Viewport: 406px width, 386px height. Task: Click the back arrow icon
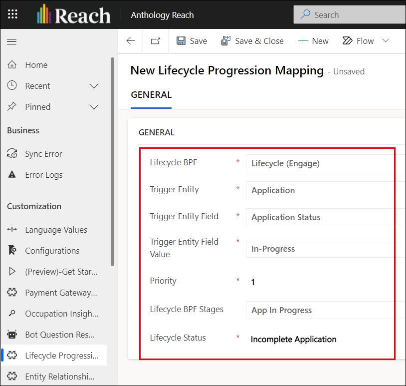click(x=131, y=41)
